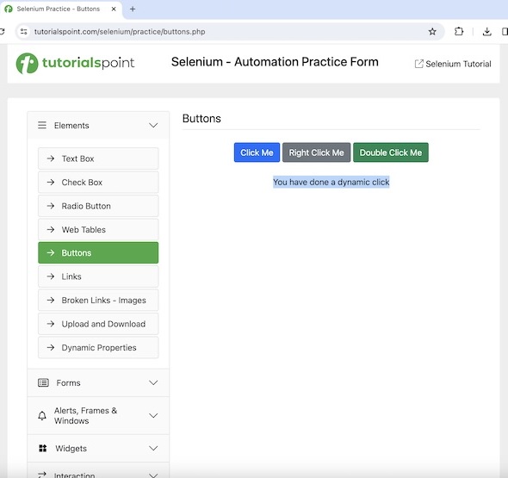This screenshot has width=508, height=478.
Task: Open Broken Links - Images page
Action: click(x=98, y=300)
